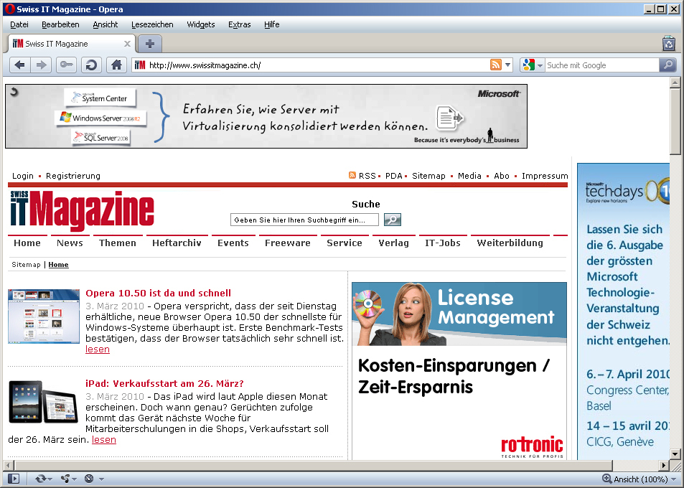Open the Lesezeichen menu
This screenshot has width=684, height=488.
tap(152, 24)
